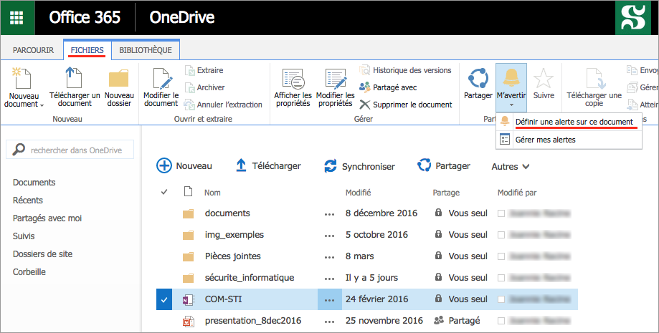Toggle Modifié par checkbox in img_exemples row
This screenshot has height=333, width=659.
501,235
